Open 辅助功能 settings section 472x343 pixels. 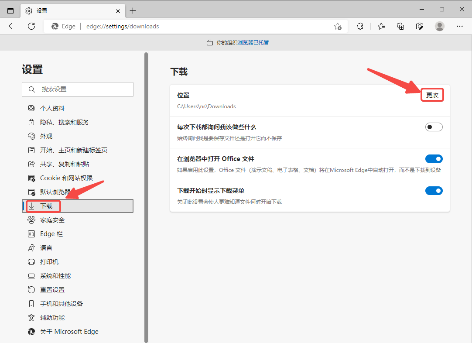(x=78, y=318)
